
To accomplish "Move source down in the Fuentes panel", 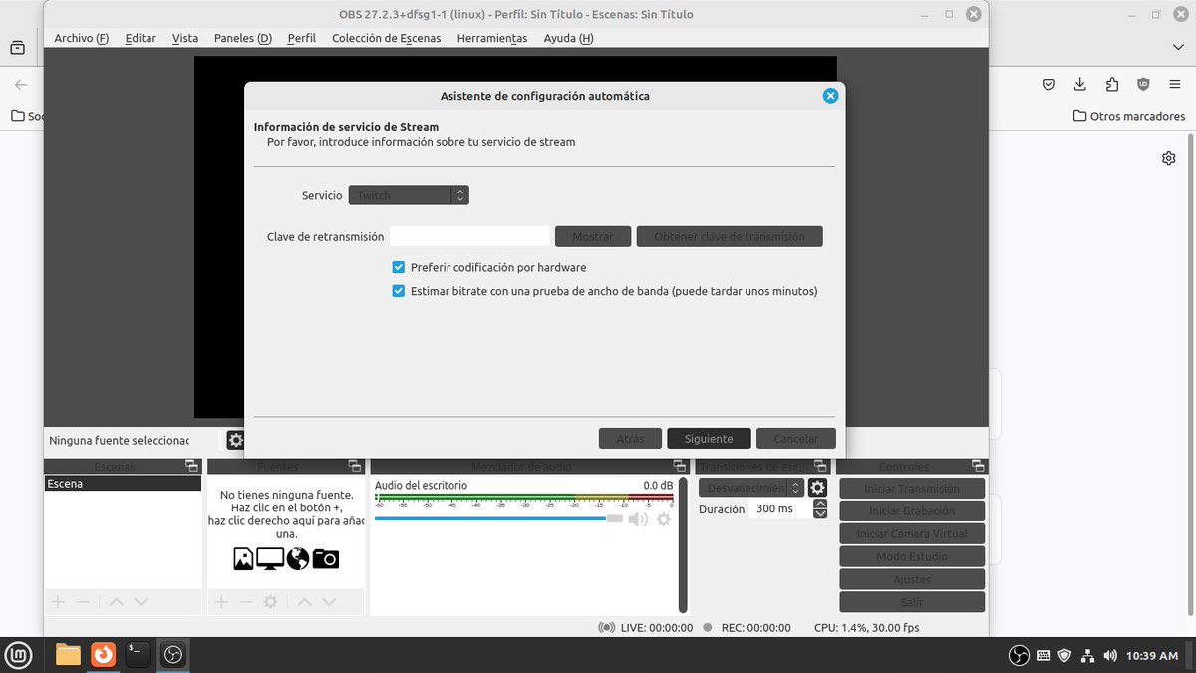I will click(329, 602).
